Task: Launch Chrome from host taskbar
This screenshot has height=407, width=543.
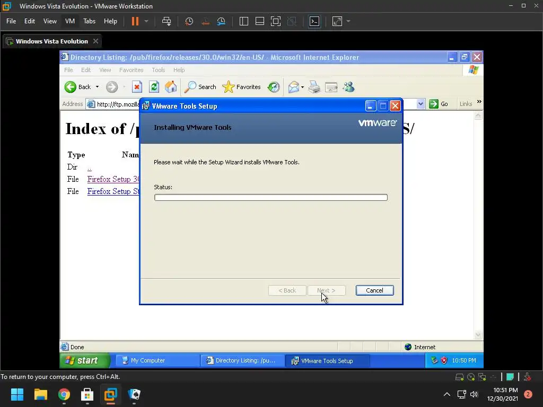Action: [x=64, y=394]
